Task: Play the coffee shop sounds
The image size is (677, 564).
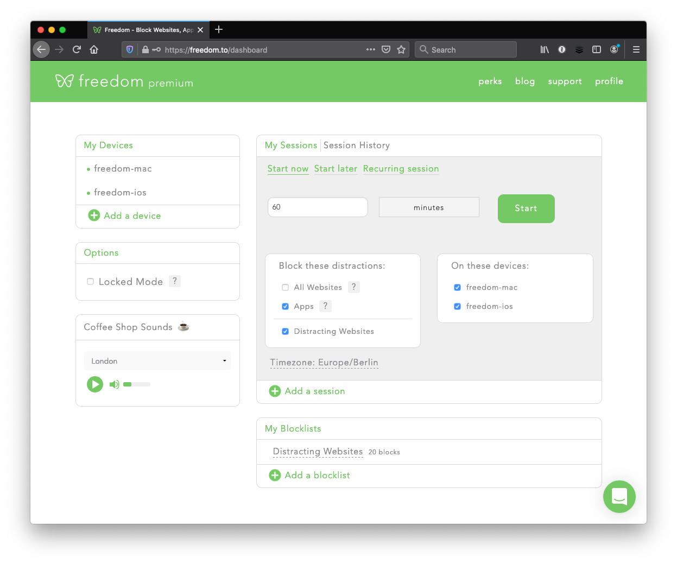Action: [95, 384]
